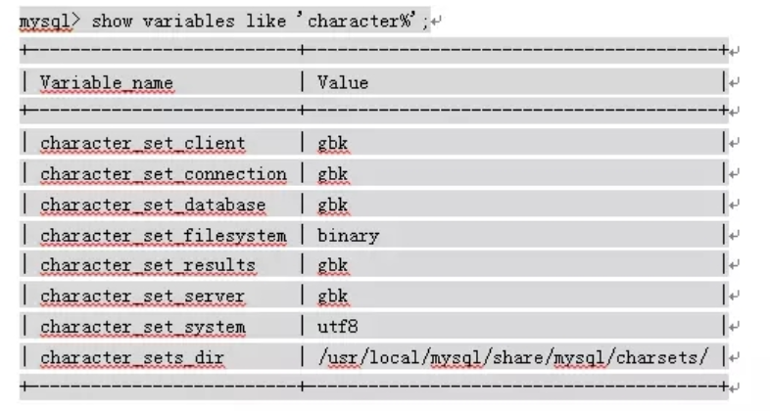Click the word 'variables' in the command

pyautogui.click(x=189, y=22)
